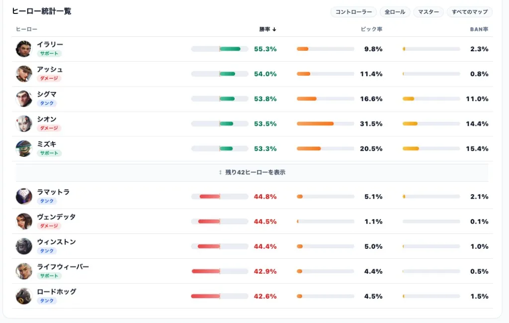Viewport: 509px width, 323px height.
Task: Click the タンク tag under ウィンストン
Action: (x=47, y=251)
